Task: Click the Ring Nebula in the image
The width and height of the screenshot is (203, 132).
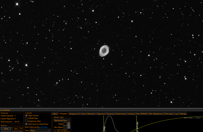Action: (x=104, y=51)
